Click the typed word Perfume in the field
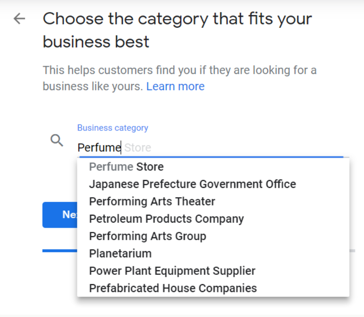Screen dimensions: 364x317 click(99, 148)
